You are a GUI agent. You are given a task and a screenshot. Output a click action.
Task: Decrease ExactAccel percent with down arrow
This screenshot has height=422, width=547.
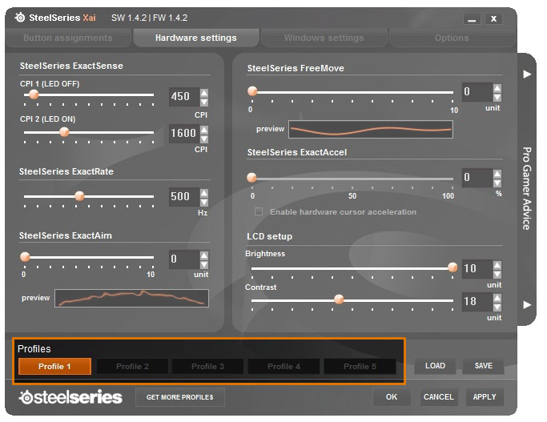(497, 183)
